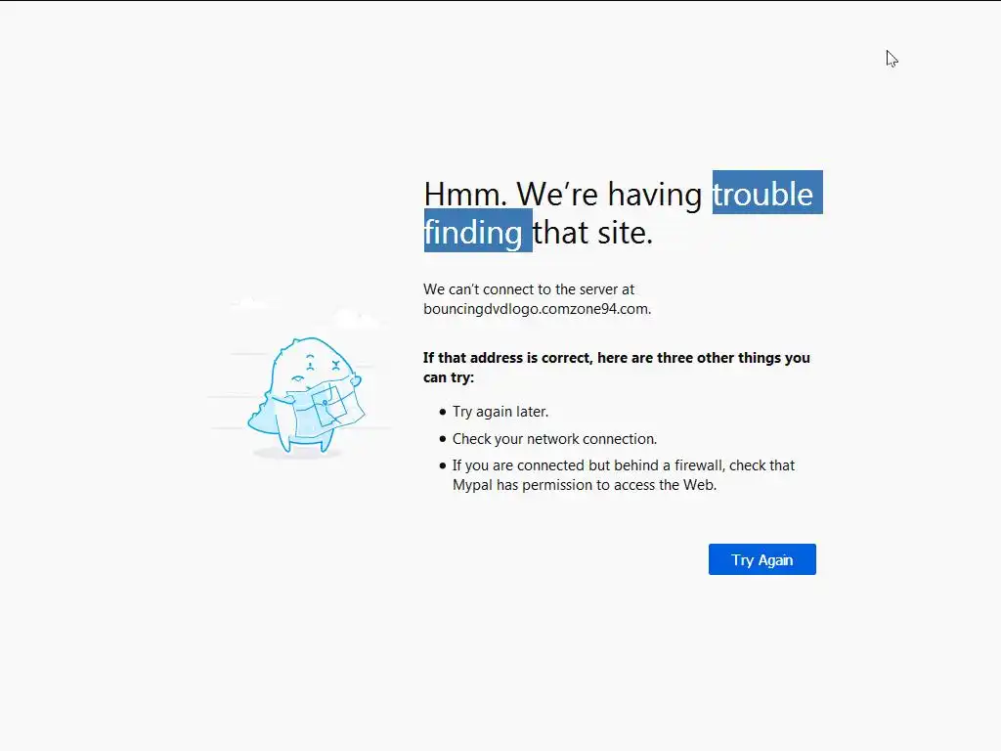Screen dimensions: 1001x751
Task: Click the "Check your network connection." suggestion
Action: (555, 439)
